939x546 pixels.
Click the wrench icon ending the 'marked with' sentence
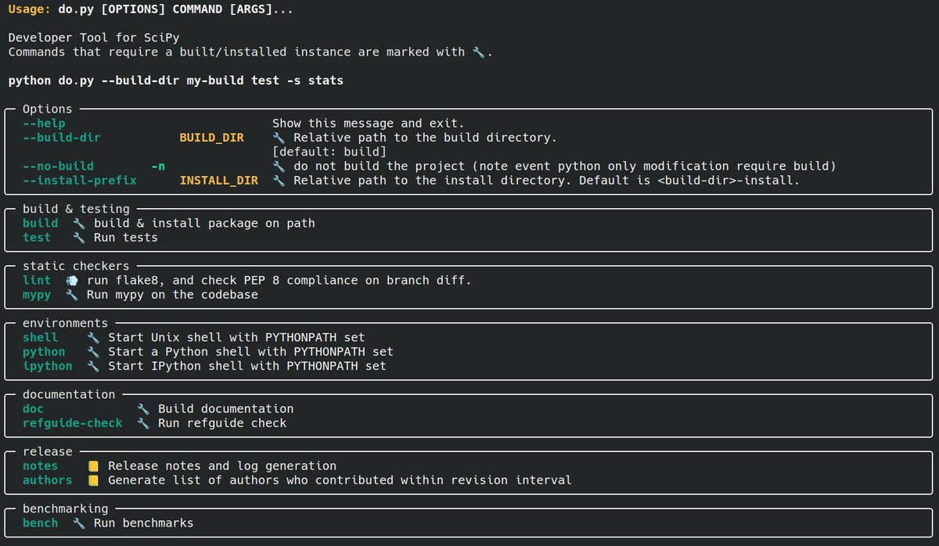coord(479,52)
